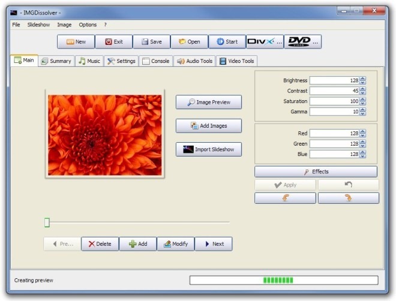The image size is (396, 301).
Task: Click the Pre... previous slide button
Action: pos(62,244)
